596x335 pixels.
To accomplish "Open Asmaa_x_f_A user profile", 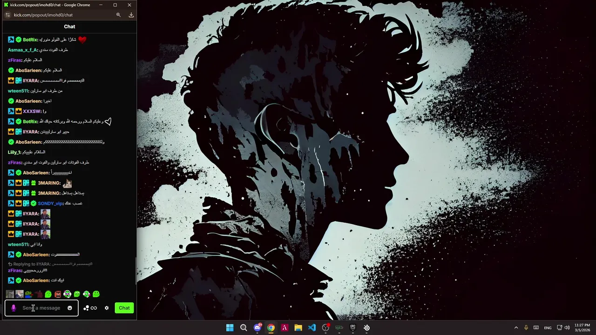I will coord(22,50).
